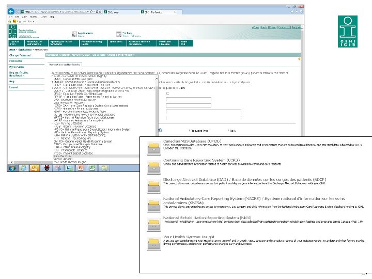Click Edit Profile in left sidebar

click(x=16, y=61)
